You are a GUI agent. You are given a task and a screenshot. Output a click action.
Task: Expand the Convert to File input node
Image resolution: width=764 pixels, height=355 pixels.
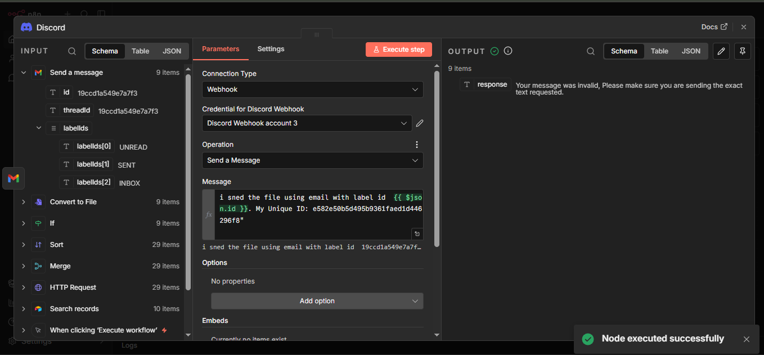[24, 202]
